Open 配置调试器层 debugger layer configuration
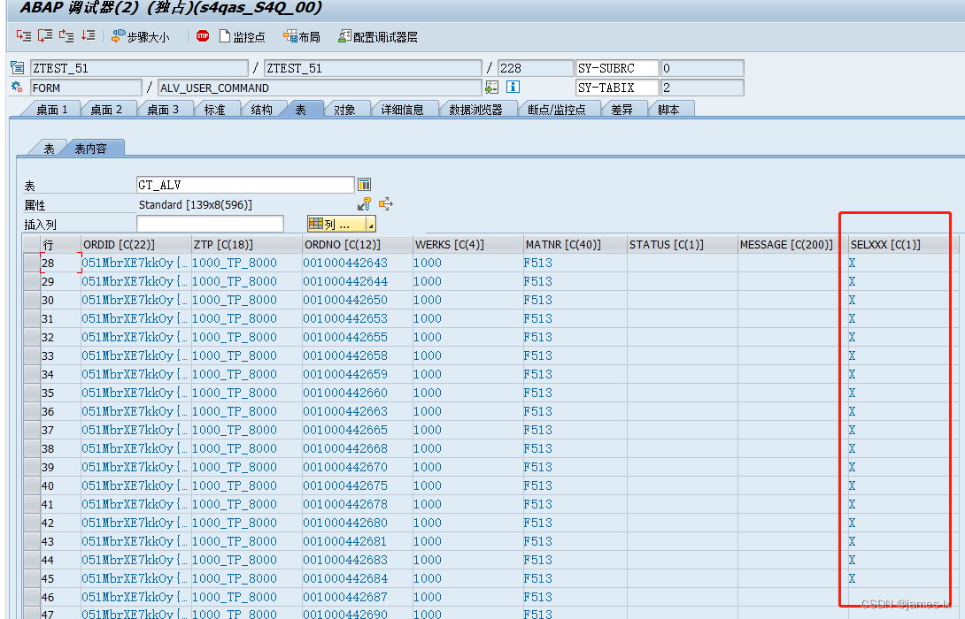Screen dimensions: 965x619 tap(377, 36)
